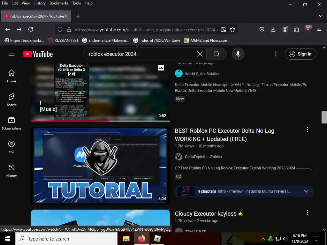Click the Sign in button

[300, 54]
